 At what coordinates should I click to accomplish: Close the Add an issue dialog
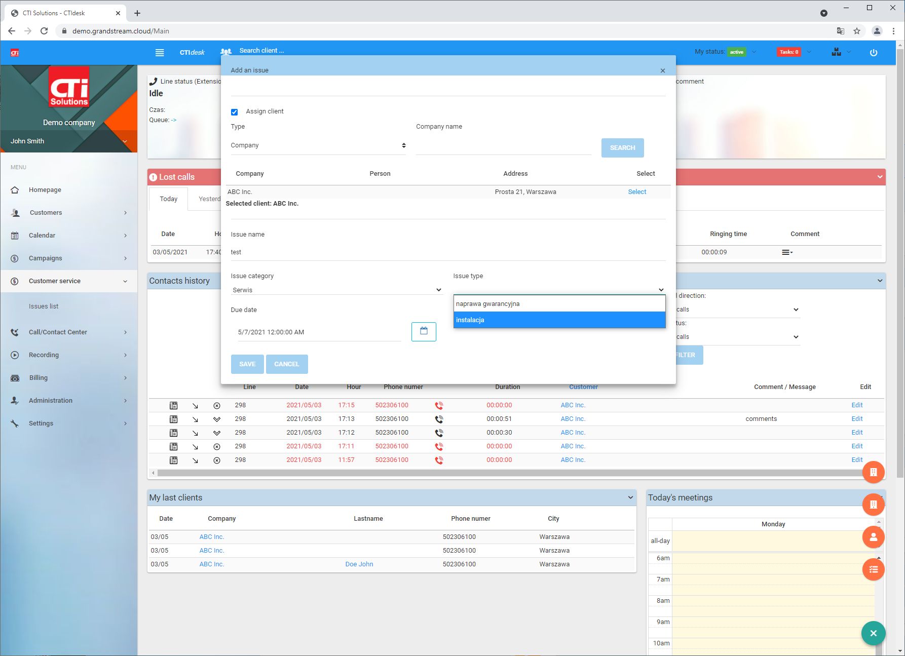pyautogui.click(x=663, y=70)
